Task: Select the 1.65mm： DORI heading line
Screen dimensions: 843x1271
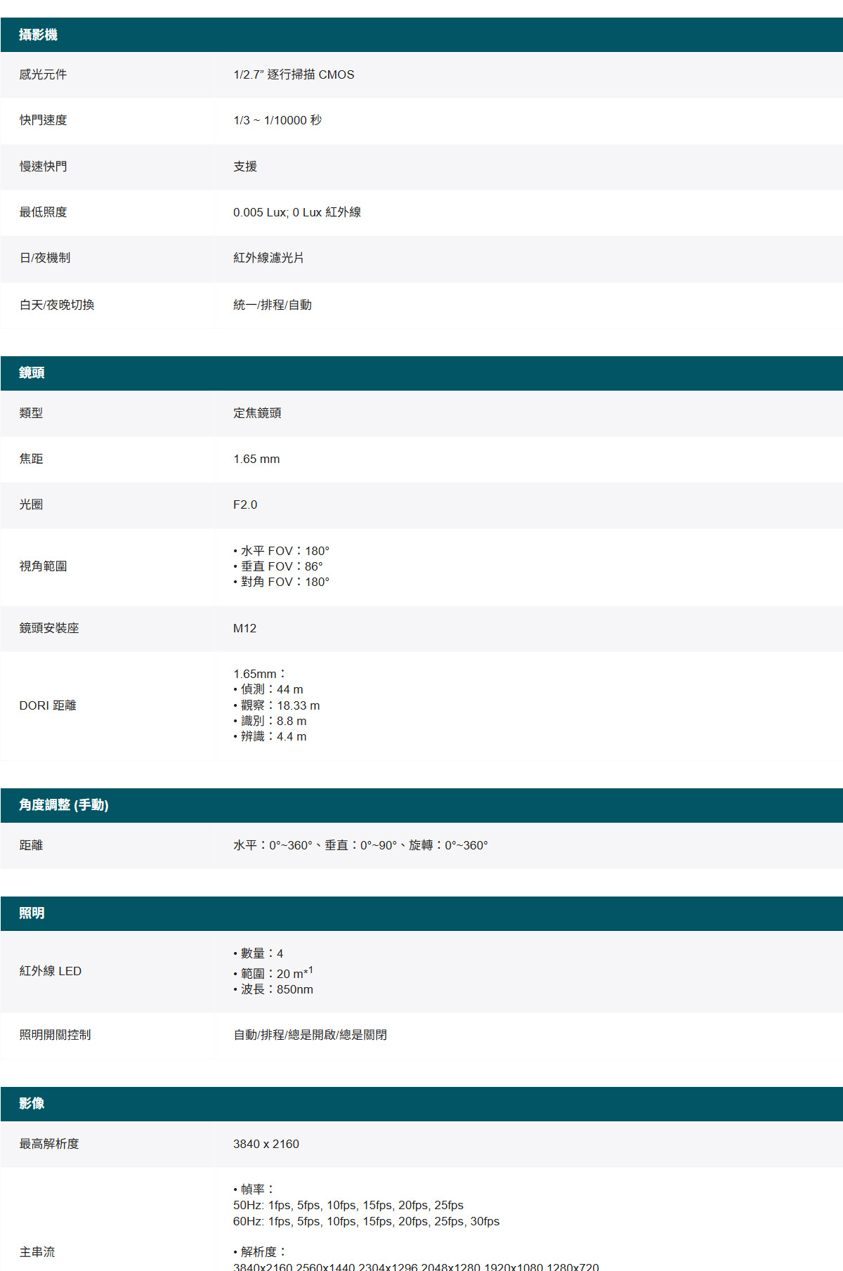Action: coord(260,674)
